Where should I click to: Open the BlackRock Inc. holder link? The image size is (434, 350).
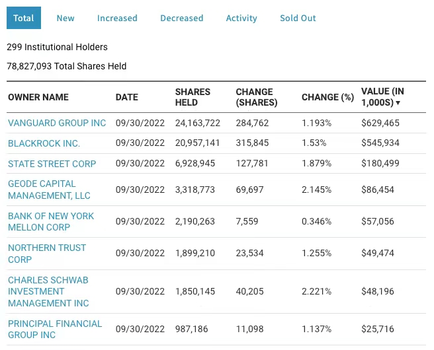44,143
